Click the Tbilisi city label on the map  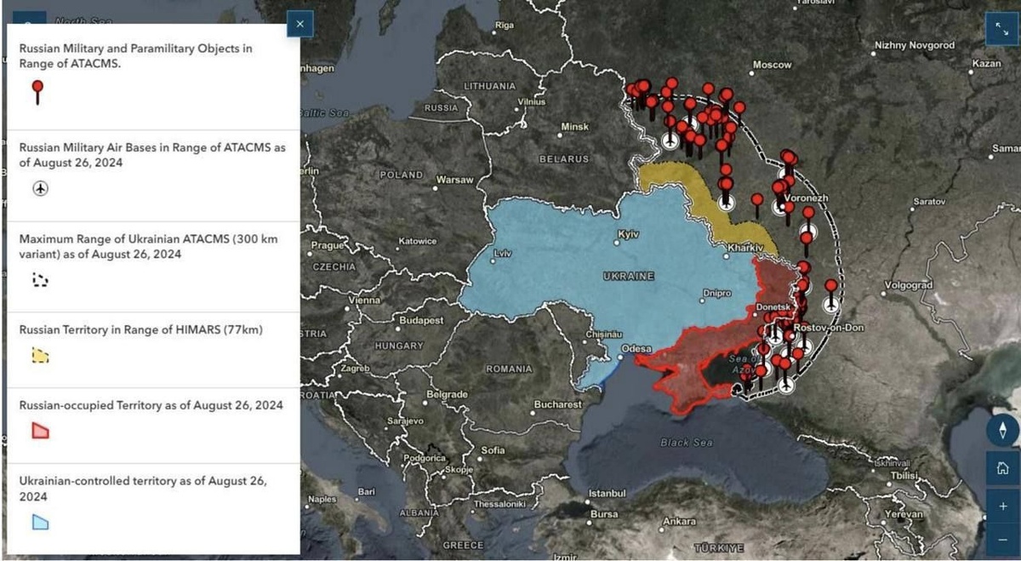[x=904, y=477]
